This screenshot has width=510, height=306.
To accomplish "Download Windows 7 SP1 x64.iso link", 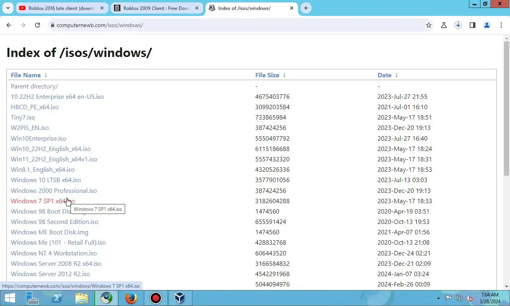I will point(43,201).
